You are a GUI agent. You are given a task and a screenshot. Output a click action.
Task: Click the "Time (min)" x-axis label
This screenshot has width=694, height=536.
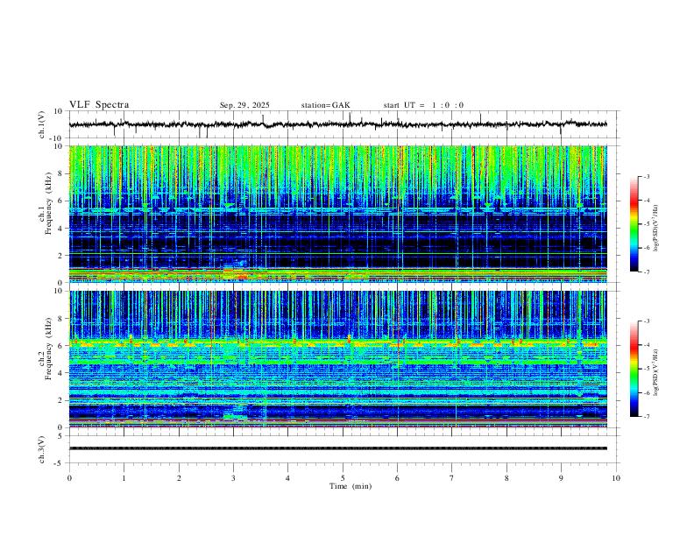(x=351, y=486)
